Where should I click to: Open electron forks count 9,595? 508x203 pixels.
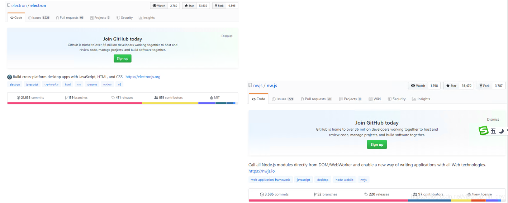coord(232,6)
